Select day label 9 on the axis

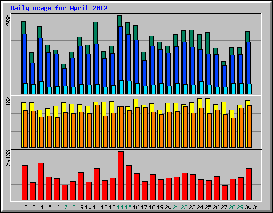tap(82, 207)
